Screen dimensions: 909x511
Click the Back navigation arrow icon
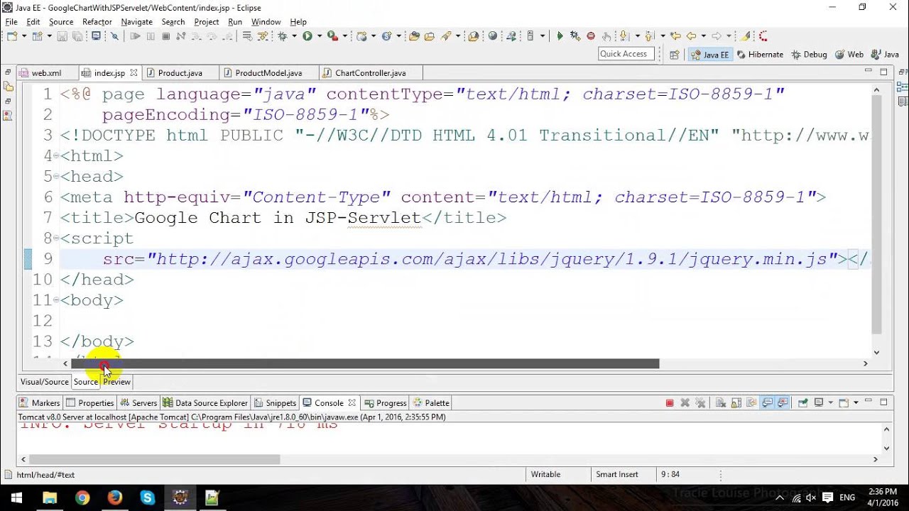coord(691,36)
